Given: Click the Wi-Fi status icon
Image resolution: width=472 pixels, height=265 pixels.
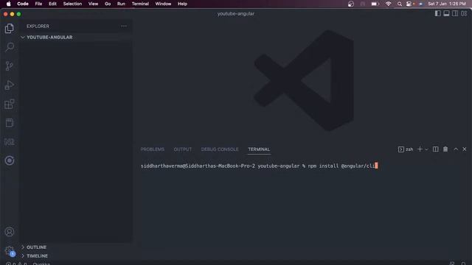Looking at the screenshot, I should coord(389,4).
